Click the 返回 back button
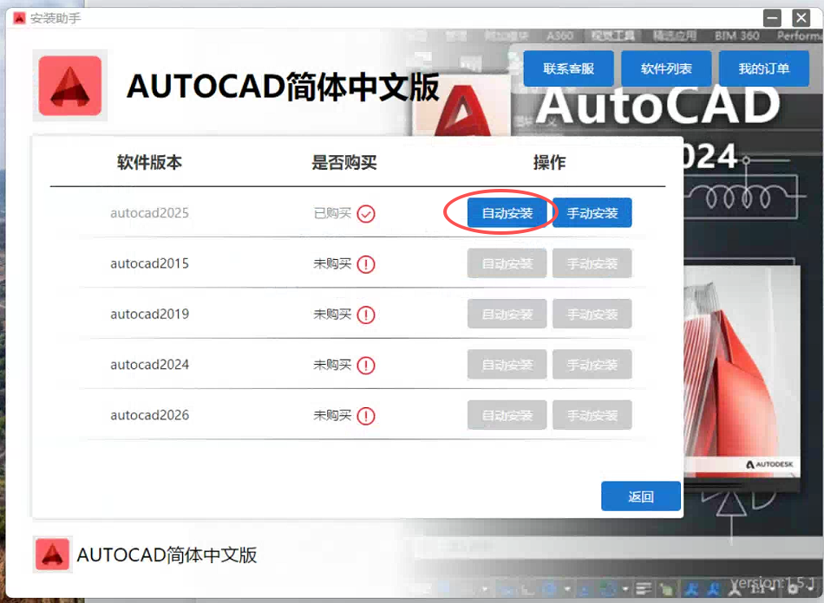Screen dimensions: 824x603 (x=640, y=496)
